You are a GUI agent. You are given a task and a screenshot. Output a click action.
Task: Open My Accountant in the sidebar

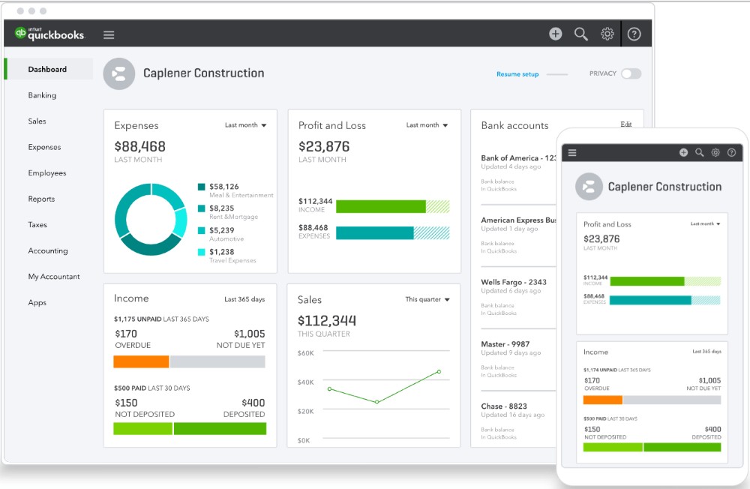click(x=53, y=277)
